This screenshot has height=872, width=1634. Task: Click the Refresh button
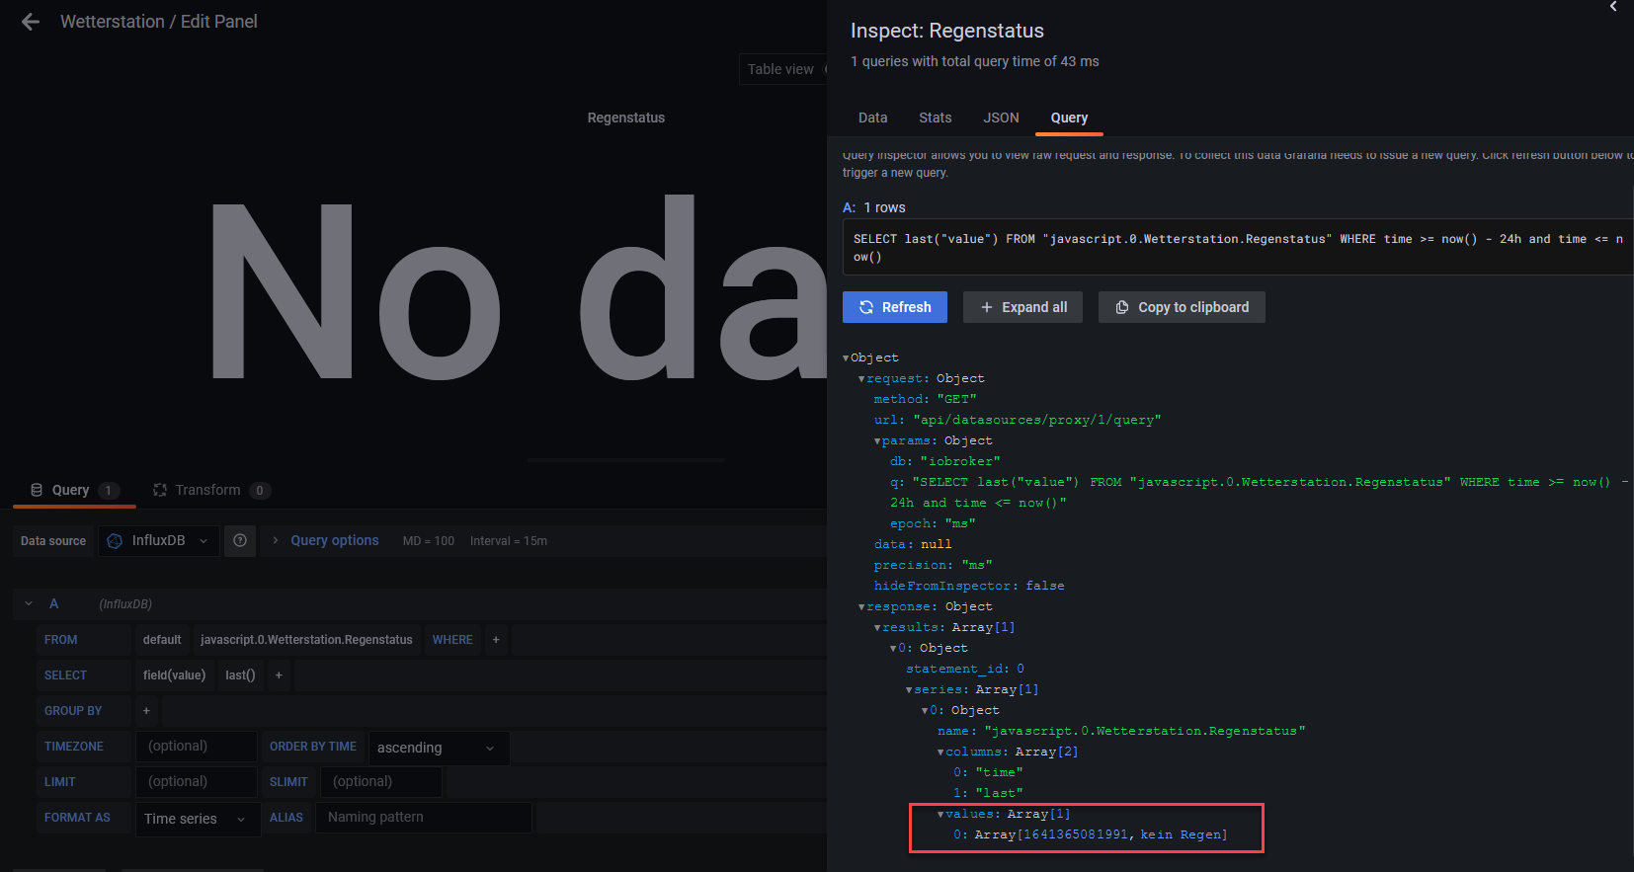click(x=895, y=307)
